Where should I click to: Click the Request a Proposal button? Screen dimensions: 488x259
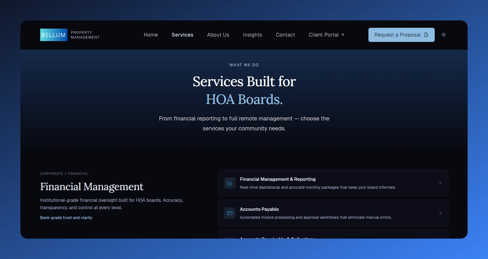click(x=402, y=35)
